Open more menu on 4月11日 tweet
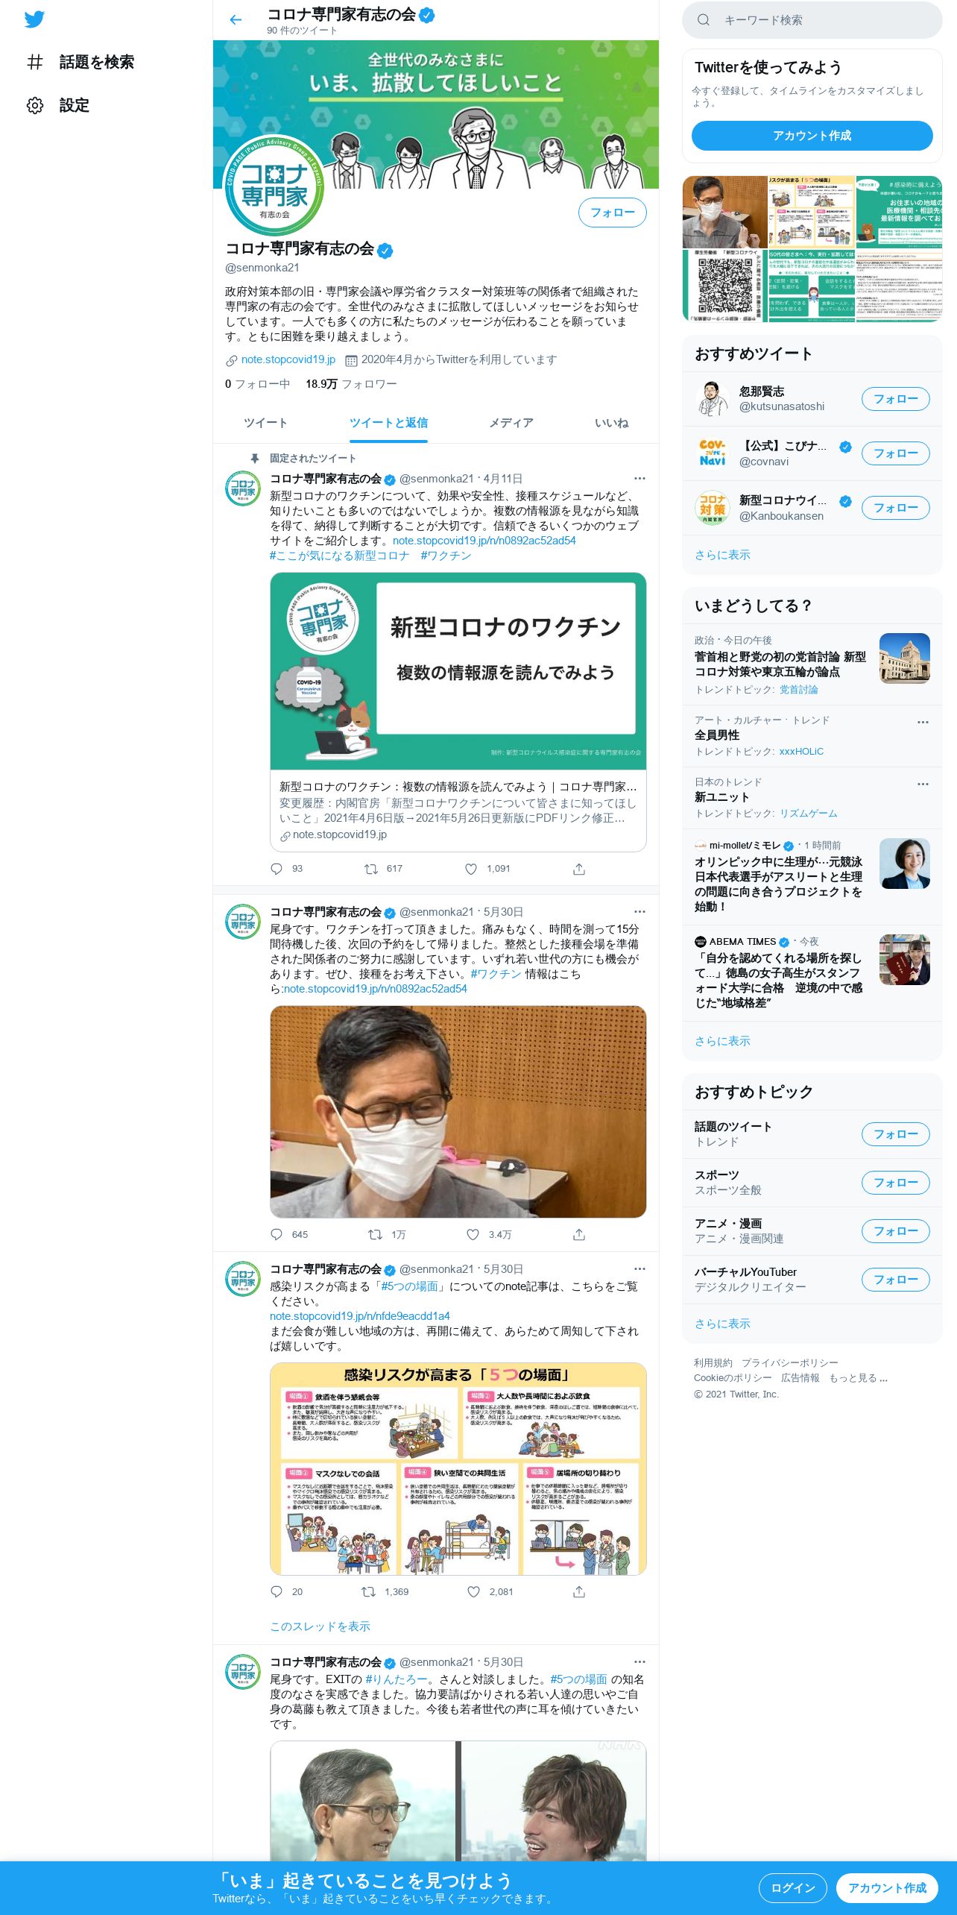Viewport: 957px width, 1915px height. coord(639,479)
